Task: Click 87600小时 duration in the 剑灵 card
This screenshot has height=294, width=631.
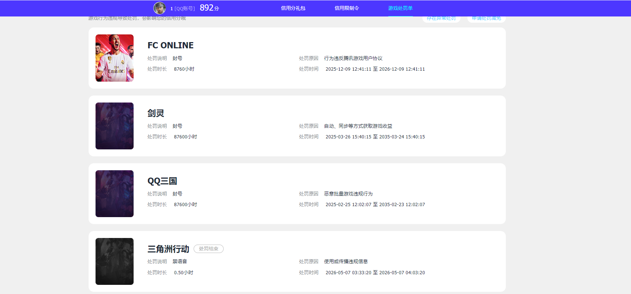Action: (x=186, y=137)
